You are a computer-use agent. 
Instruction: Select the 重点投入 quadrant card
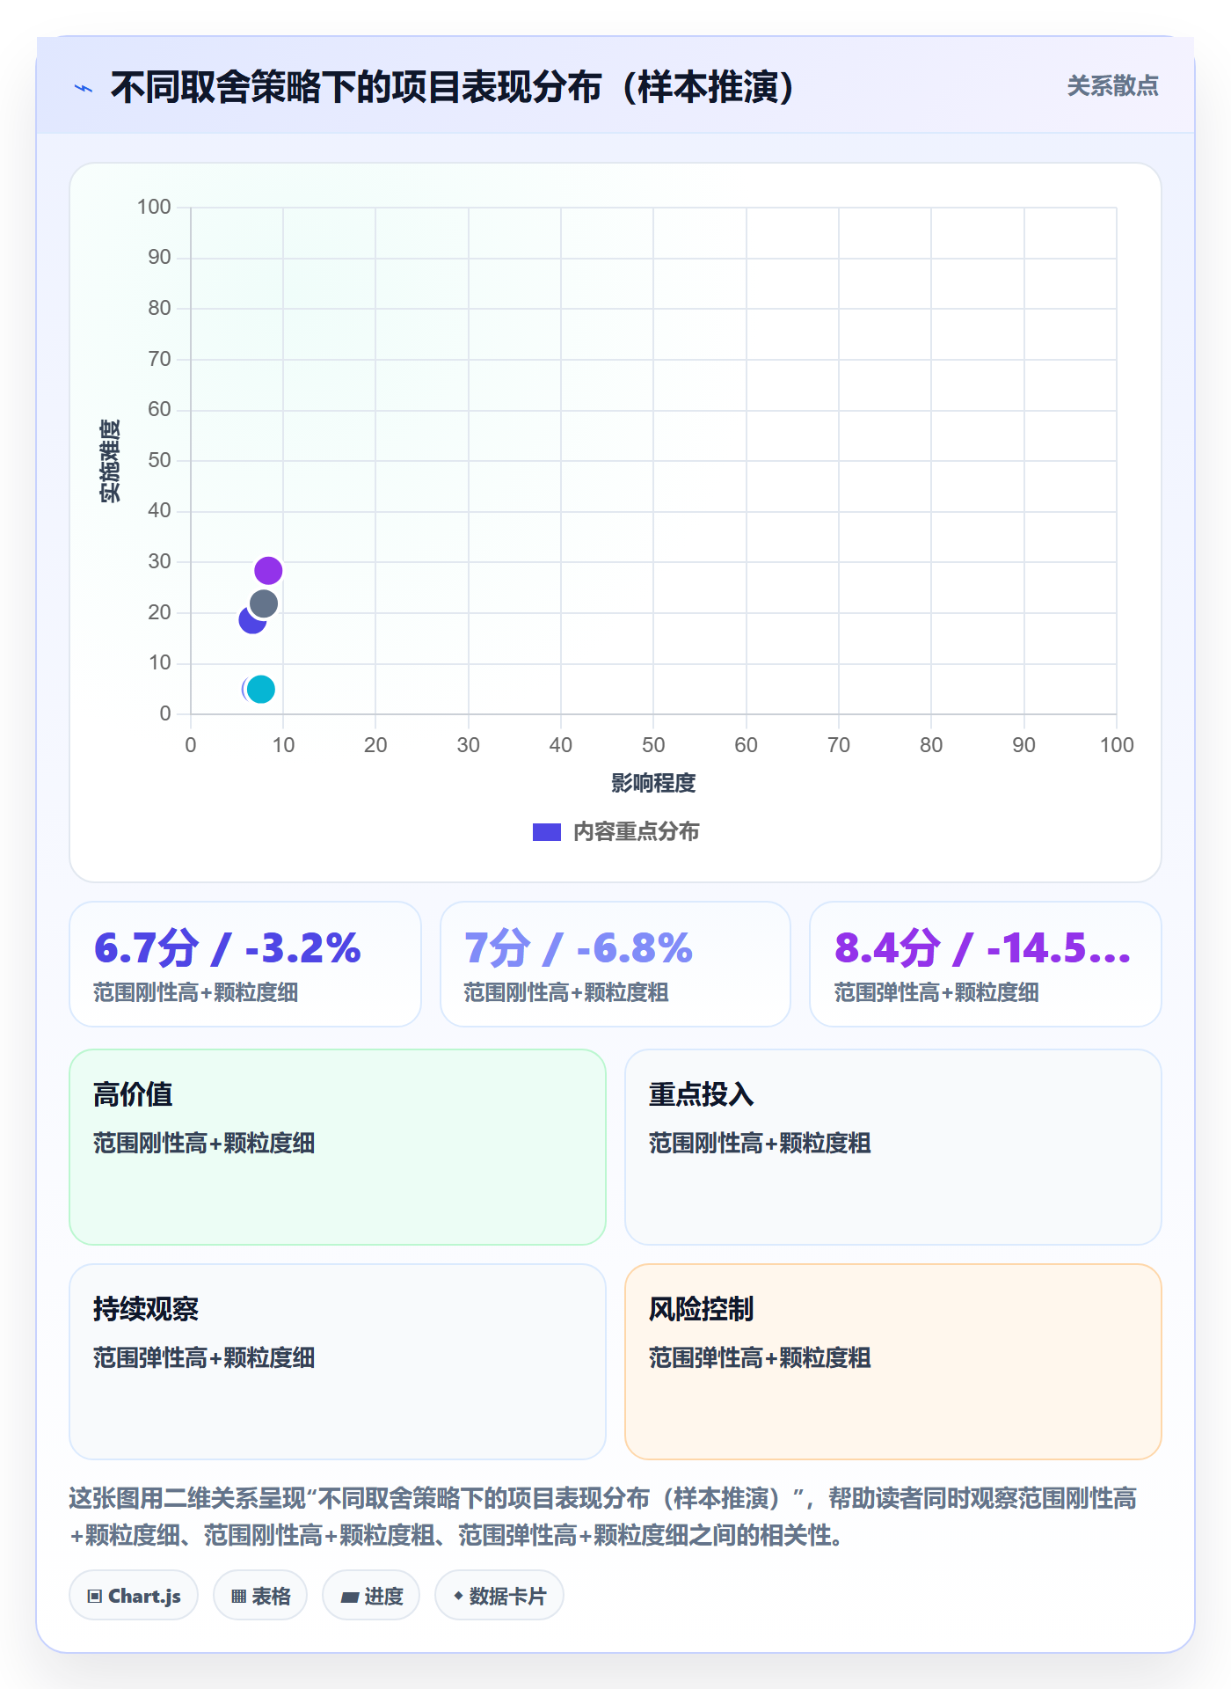pos(893,1147)
